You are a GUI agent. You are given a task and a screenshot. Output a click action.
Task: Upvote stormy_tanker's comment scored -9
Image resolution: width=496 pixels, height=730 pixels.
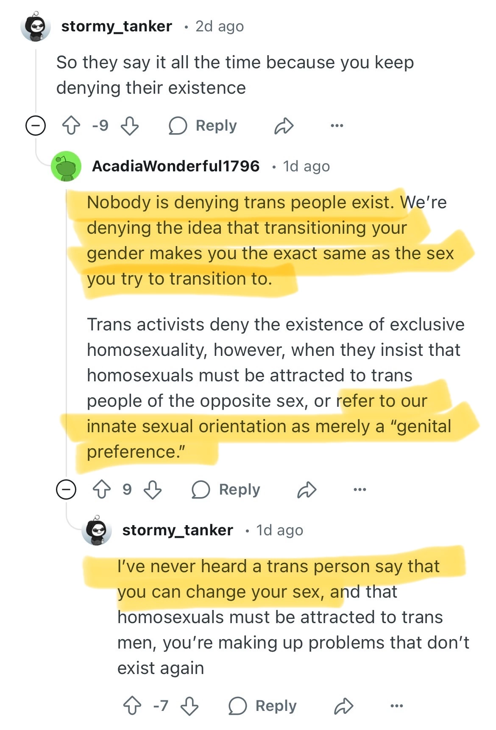71,126
